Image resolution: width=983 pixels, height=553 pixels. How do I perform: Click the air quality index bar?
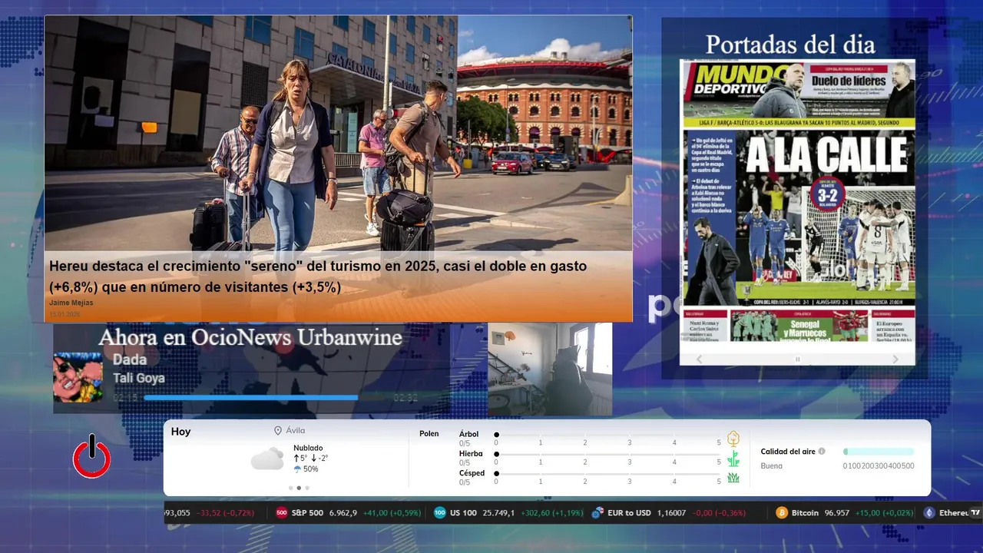(x=879, y=452)
